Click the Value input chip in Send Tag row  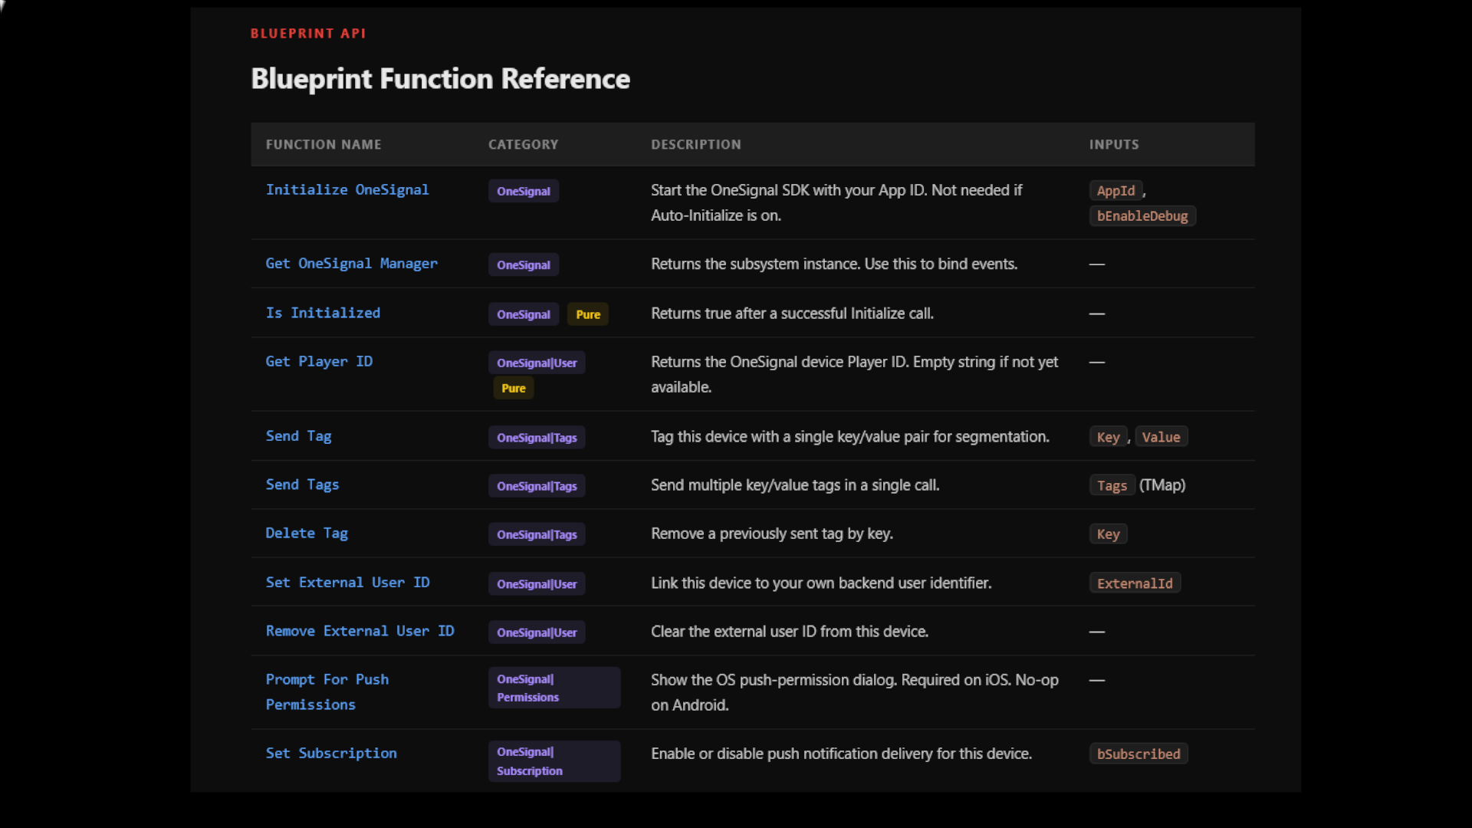[x=1161, y=437]
